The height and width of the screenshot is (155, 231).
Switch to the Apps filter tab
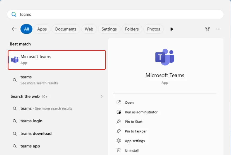pyautogui.click(x=42, y=29)
